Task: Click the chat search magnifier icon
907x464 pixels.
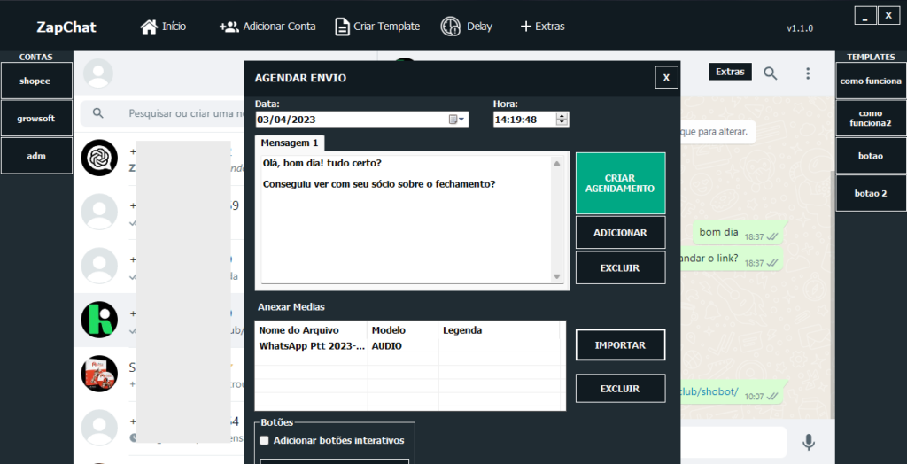Action: tap(771, 73)
